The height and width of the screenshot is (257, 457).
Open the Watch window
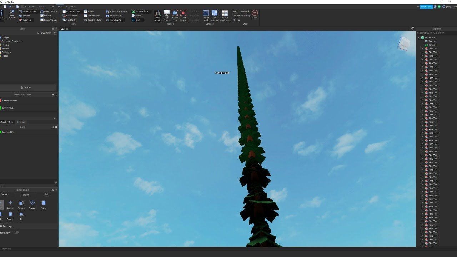[x=89, y=11]
